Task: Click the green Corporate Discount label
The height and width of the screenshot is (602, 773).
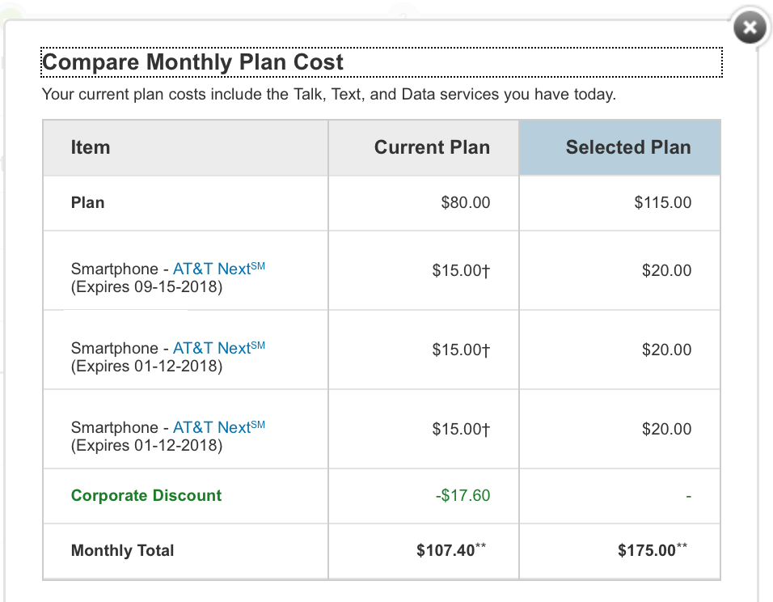Action: pyautogui.click(x=146, y=496)
